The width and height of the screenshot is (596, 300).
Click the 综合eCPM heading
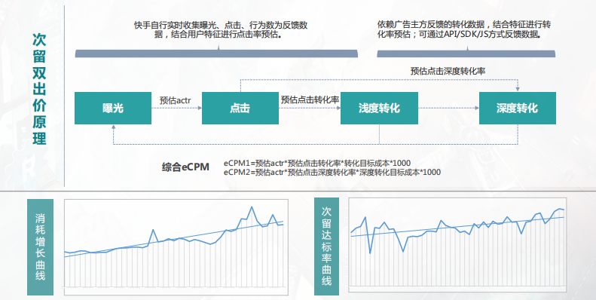(x=185, y=167)
